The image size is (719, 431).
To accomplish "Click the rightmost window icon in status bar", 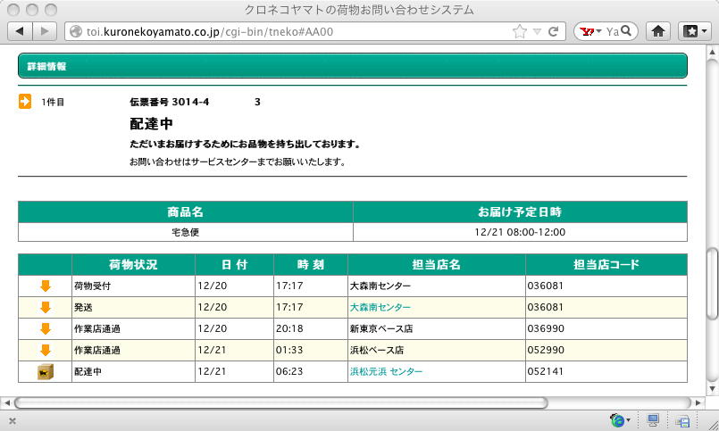I will click(x=682, y=420).
